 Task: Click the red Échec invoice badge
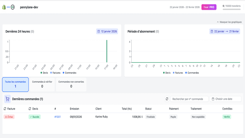click(x=9, y=117)
